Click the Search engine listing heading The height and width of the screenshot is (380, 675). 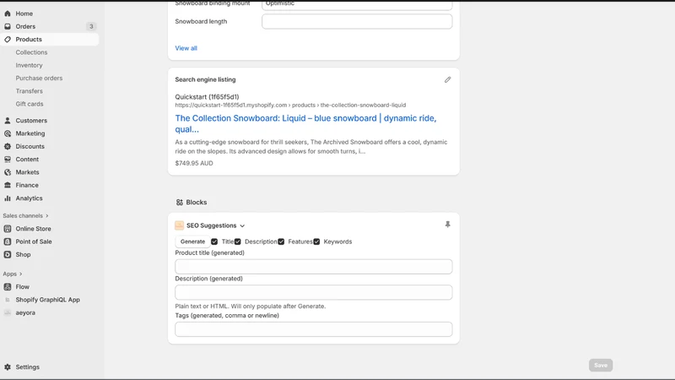(x=205, y=79)
